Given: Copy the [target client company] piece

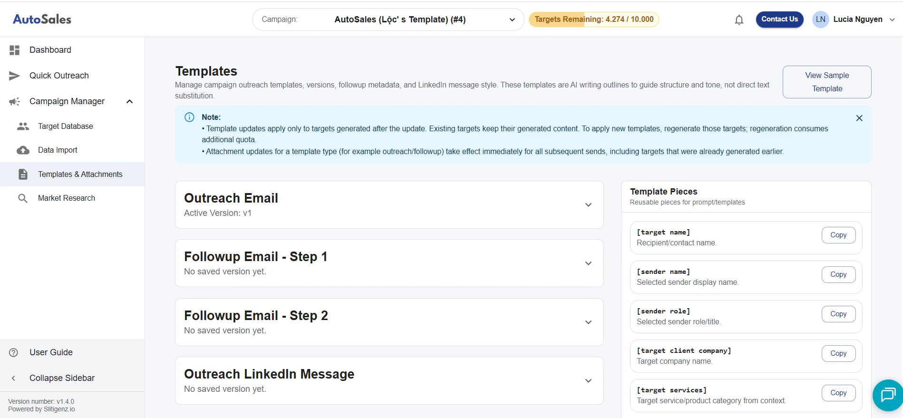Looking at the screenshot, I should click(838, 353).
